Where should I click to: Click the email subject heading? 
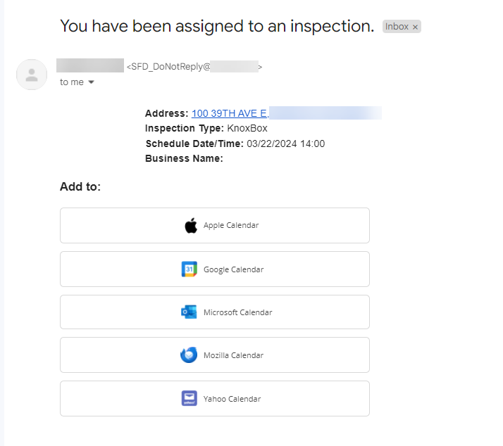pyautogui.click(x=217, y=26)
